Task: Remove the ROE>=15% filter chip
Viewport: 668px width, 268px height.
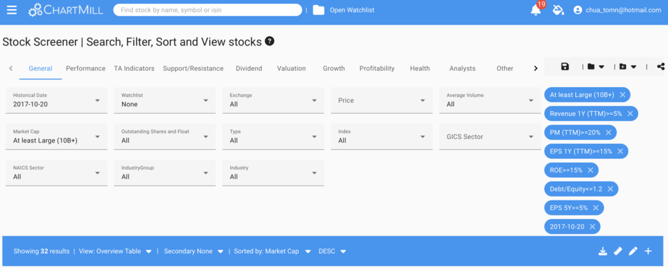Action: point(590,170)
